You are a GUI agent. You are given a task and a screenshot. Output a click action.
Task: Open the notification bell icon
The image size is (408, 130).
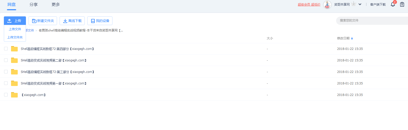point(393,4)
